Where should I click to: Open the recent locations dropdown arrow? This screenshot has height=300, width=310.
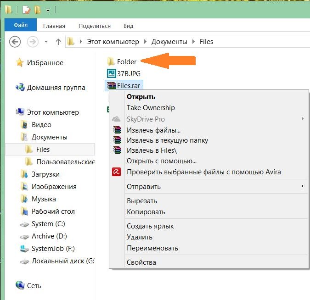46,42
